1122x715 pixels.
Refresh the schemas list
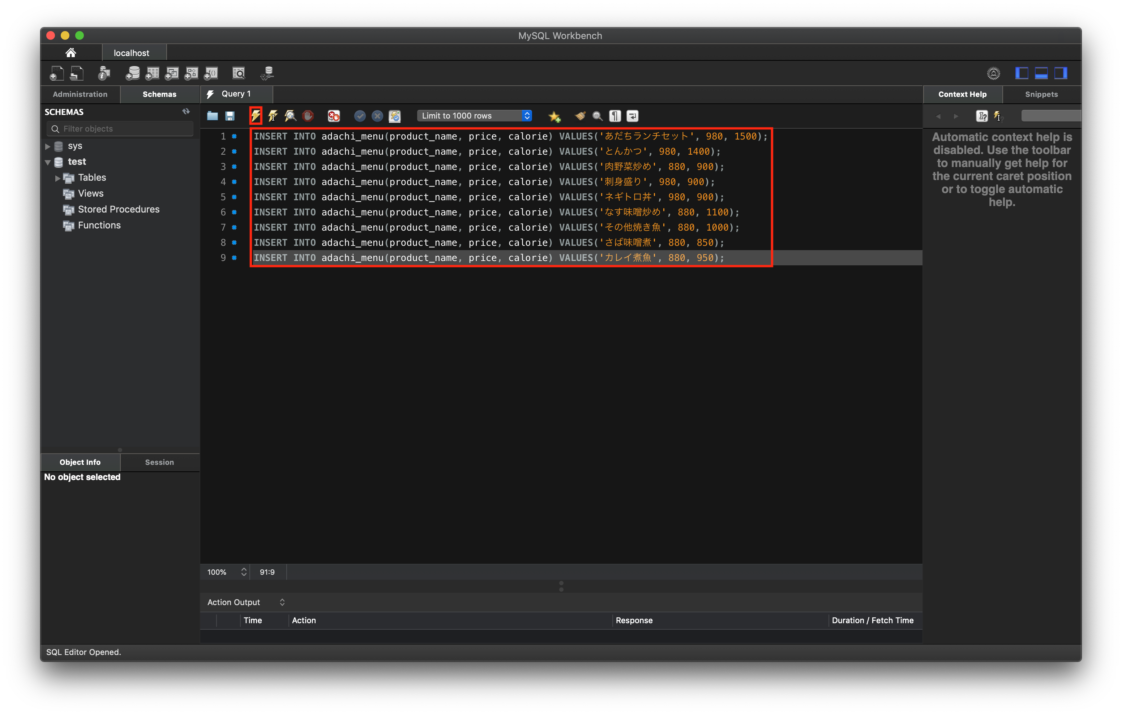186,111
